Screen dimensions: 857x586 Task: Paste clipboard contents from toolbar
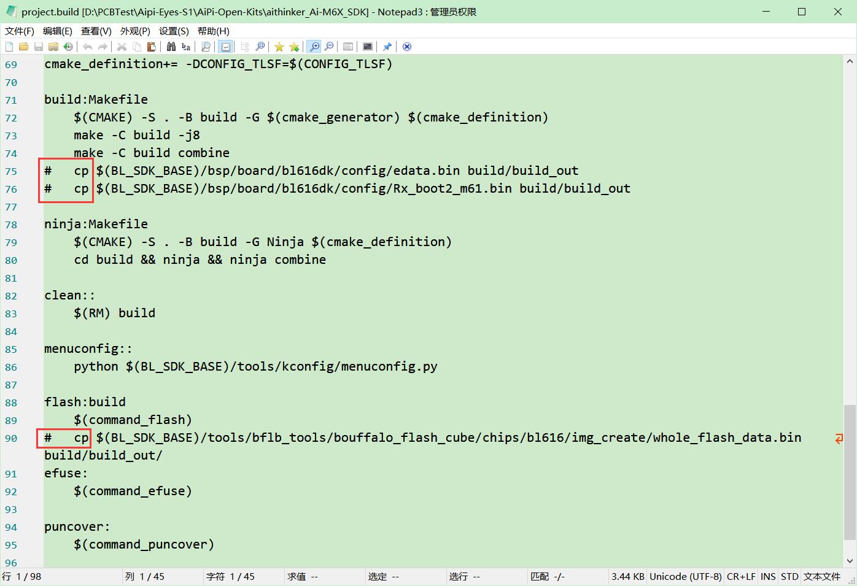[151, 47]
